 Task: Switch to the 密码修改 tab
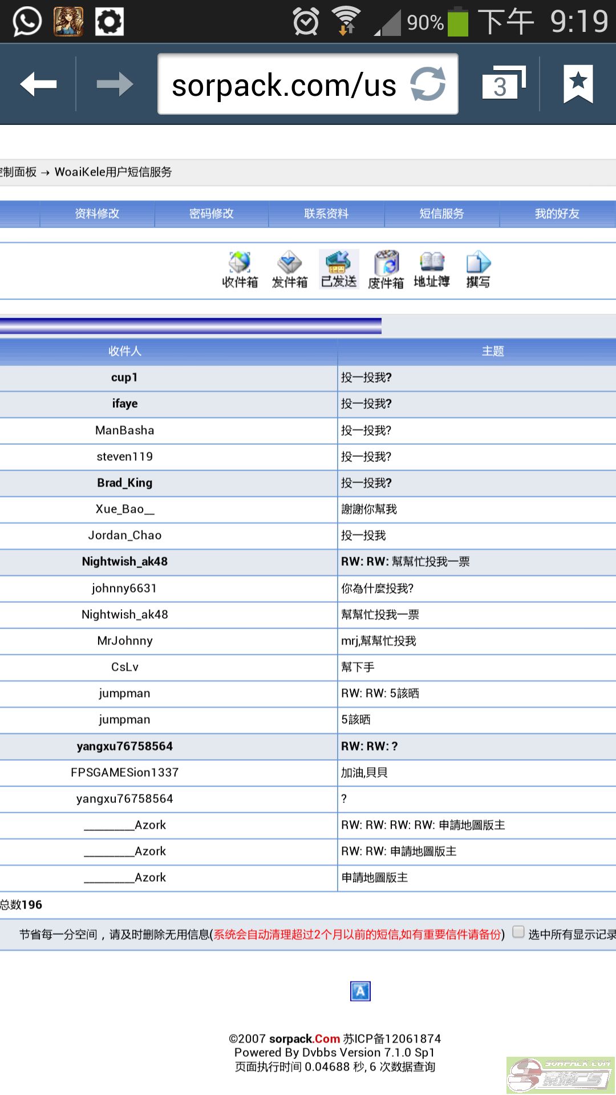pos(212,214)
